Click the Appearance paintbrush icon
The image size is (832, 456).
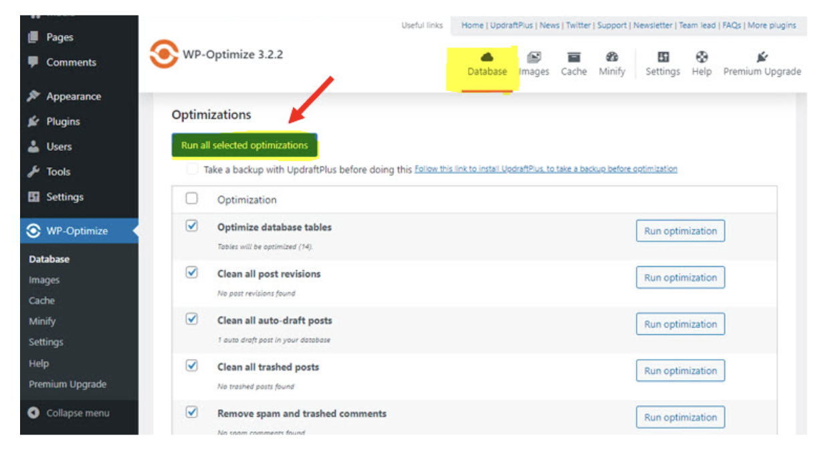coord(33,96)
